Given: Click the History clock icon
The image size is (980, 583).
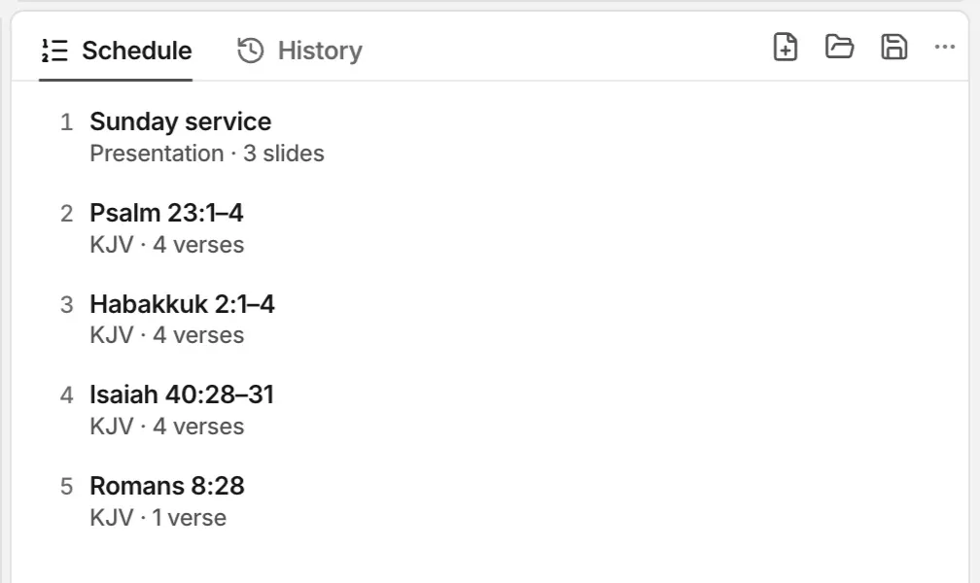Looking at the screenshot, I should click(251, 51).
